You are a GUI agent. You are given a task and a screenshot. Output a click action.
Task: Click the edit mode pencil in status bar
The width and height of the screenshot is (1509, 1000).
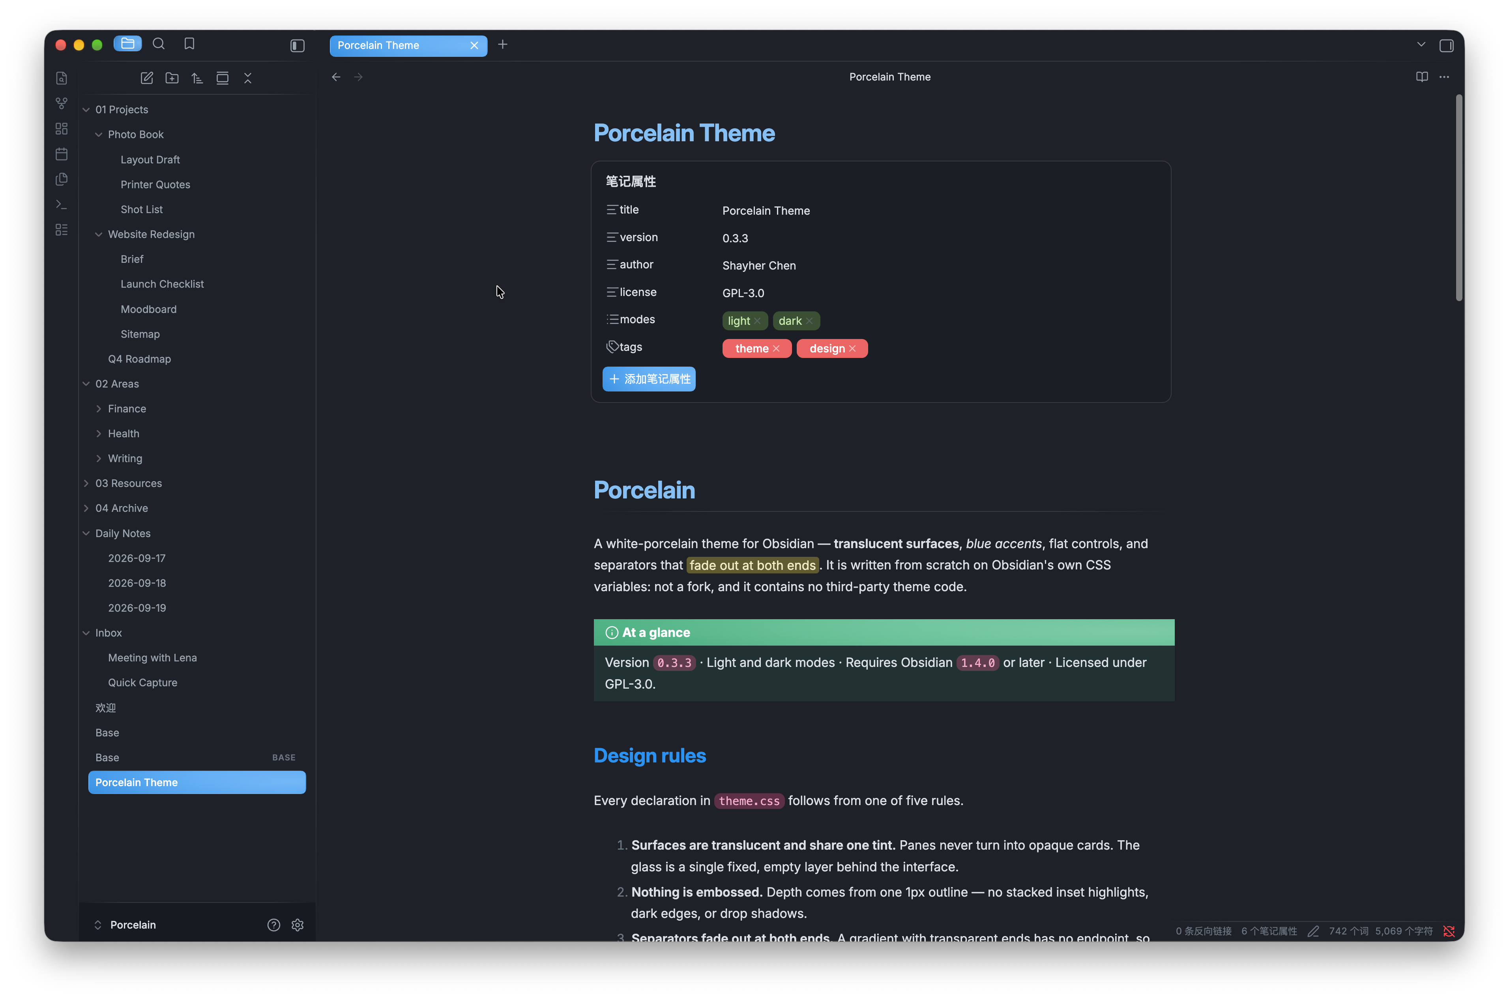(x=1312, y=931)
